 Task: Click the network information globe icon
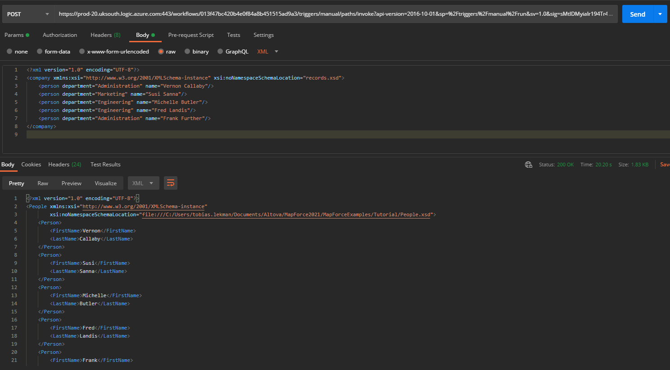[528, 165]
